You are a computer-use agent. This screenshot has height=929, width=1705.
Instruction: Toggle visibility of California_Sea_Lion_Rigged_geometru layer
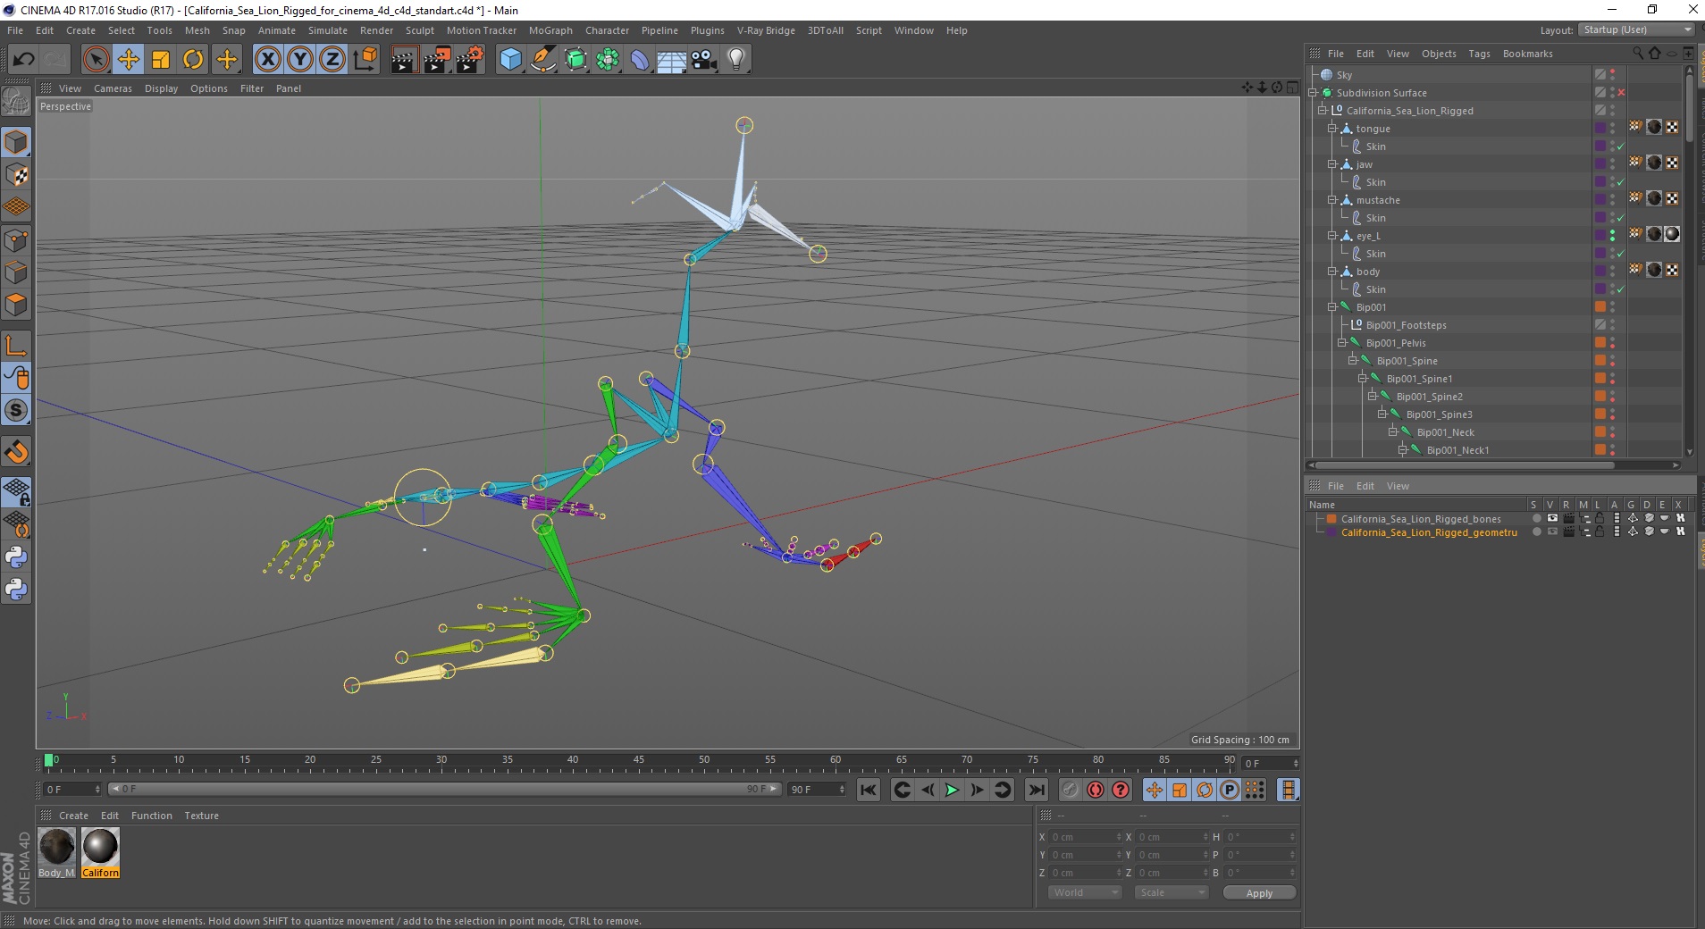click(1552, 531)
